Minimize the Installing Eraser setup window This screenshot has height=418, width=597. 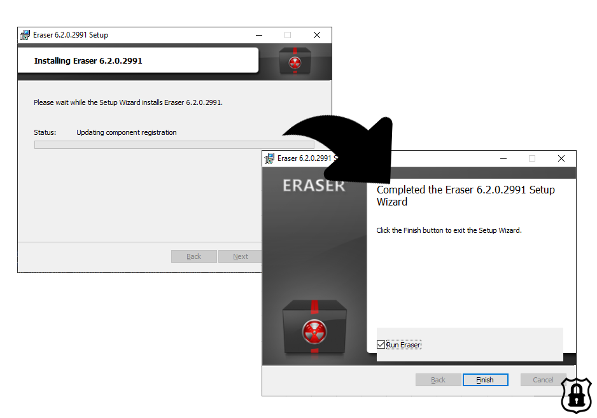click(x=259, y=35)
